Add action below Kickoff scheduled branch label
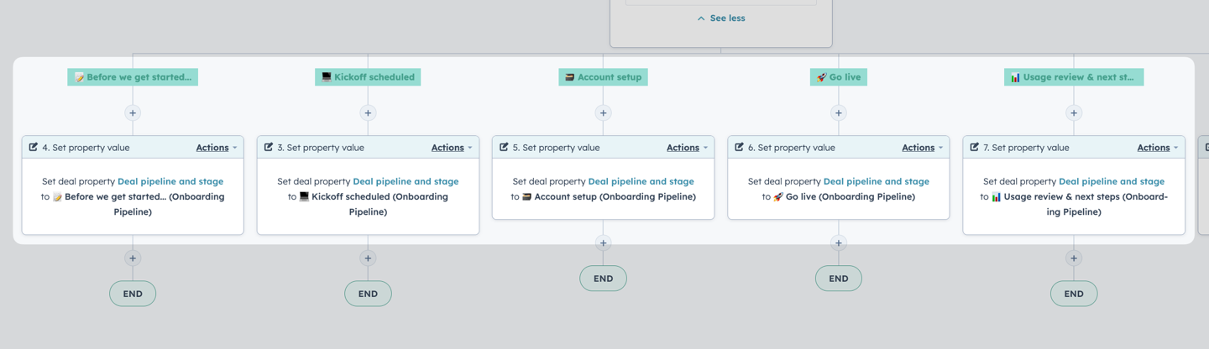 [x=368, y=112]
